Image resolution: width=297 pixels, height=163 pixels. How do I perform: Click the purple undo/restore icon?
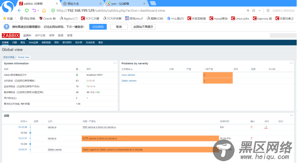pos(34,11)
